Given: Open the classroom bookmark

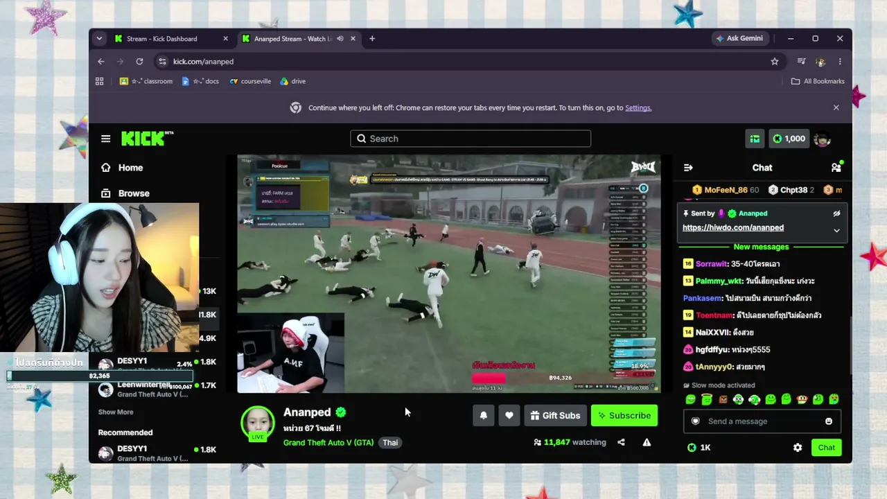Looking at the screenshot, I should point(146,81).
